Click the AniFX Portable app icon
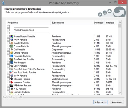Screen dimensions: 128x108 point(12,40)
